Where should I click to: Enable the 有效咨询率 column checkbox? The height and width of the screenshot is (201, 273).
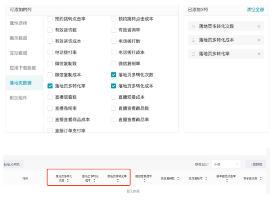coord(114,30)
